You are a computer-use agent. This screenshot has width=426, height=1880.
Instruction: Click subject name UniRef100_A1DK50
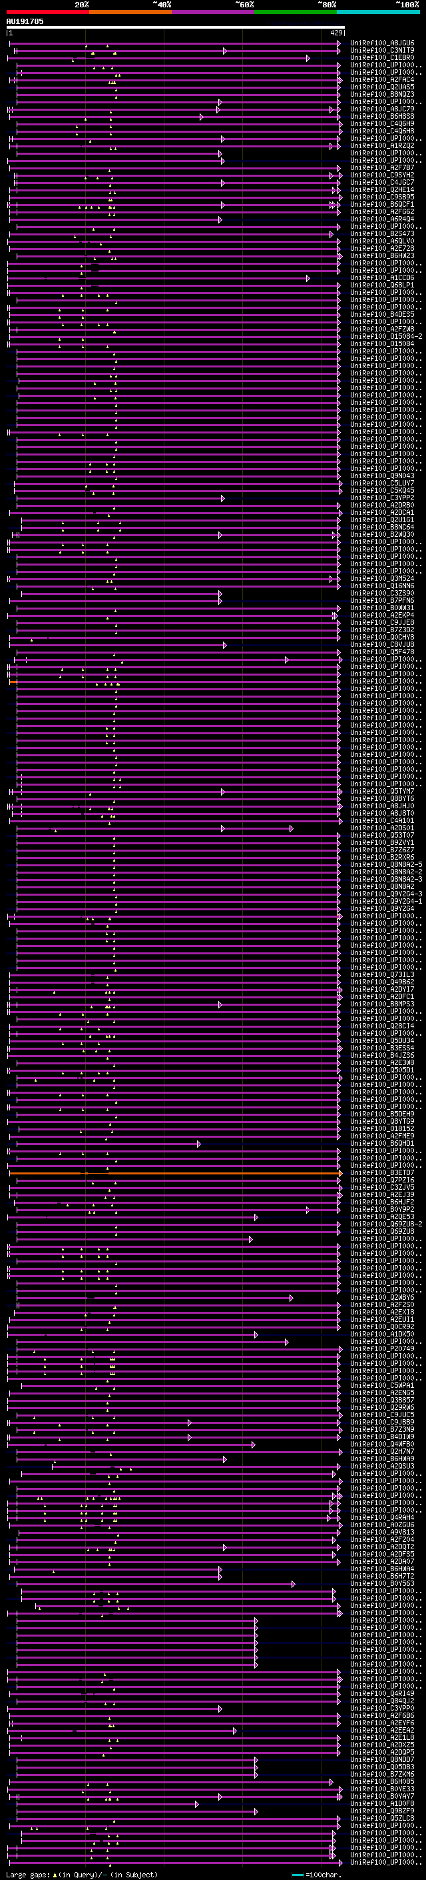[x=382, y=1335]
